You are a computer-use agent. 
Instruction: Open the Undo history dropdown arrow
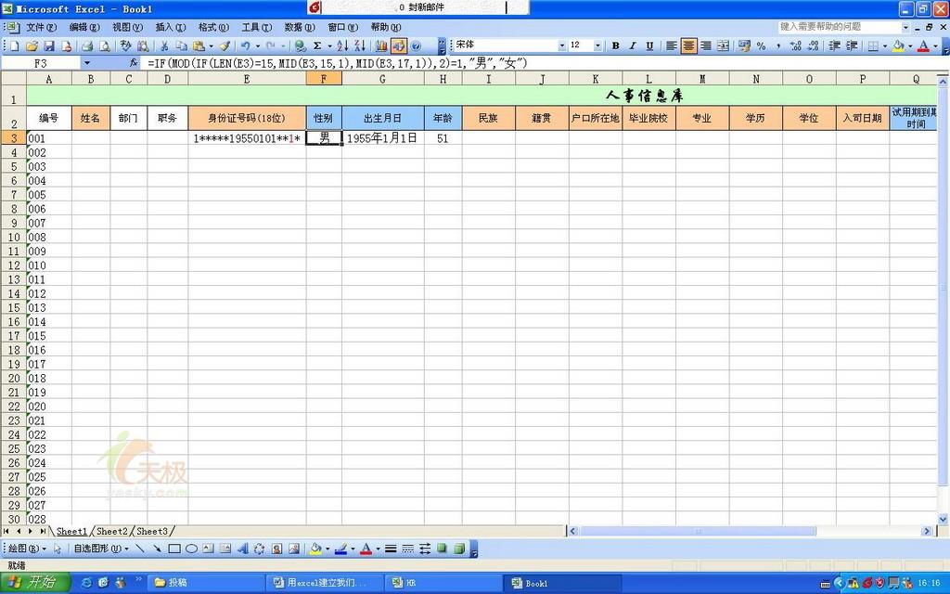click(x=258, y=45)
